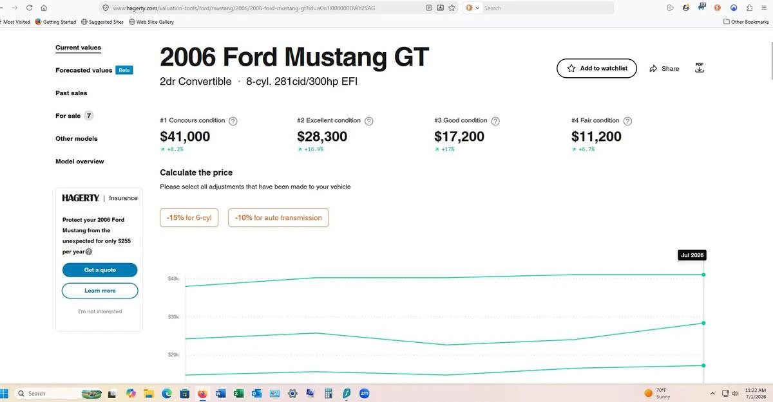Click help icon next to #2 Excellent condition
773x402 pixels.
[369, 121]
